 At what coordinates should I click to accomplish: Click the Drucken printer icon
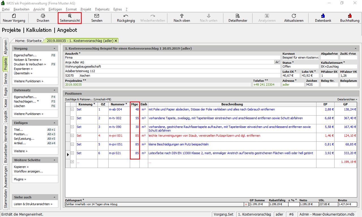point(43,16)
